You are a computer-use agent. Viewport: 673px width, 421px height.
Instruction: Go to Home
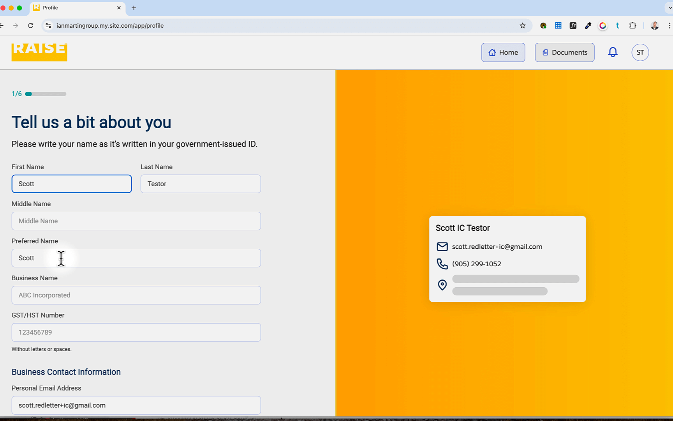coord(503,52)
